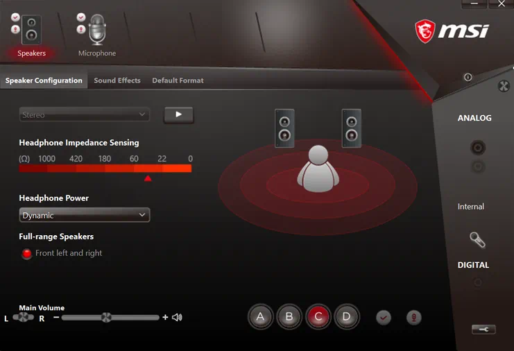
Task: Switch to Sound Effects tab
Action: click(117, 80)
